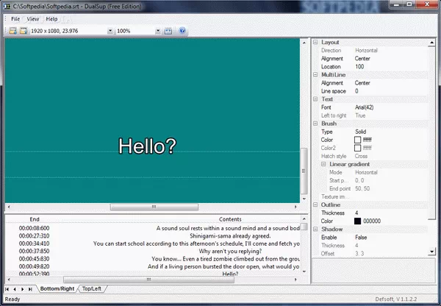Click the blue help question-mark icon
The image size is (441, 306).
182,32
